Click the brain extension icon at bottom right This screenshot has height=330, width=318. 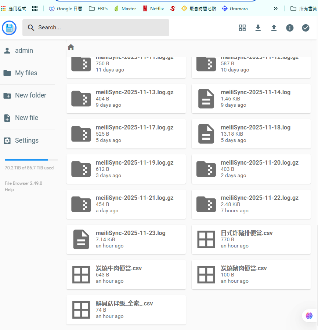click(309, 315)
